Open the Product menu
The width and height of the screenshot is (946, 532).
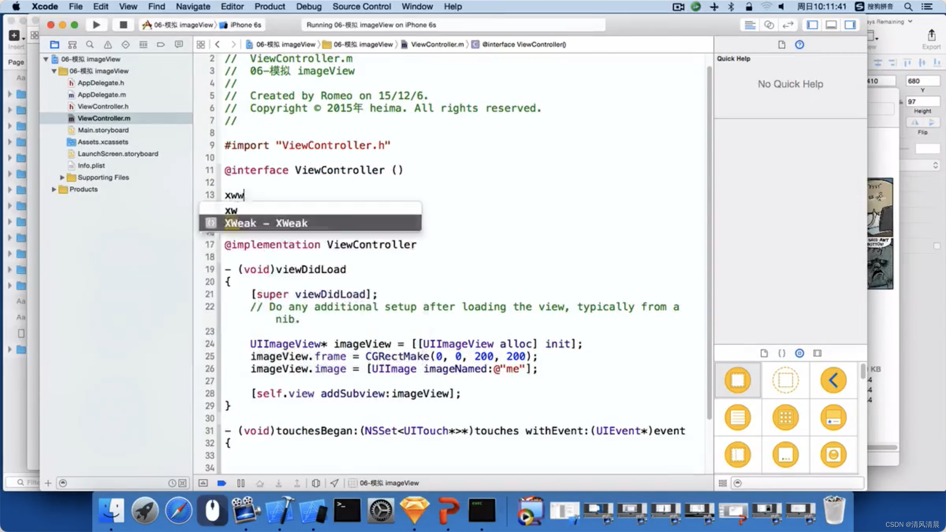point(270,6)
